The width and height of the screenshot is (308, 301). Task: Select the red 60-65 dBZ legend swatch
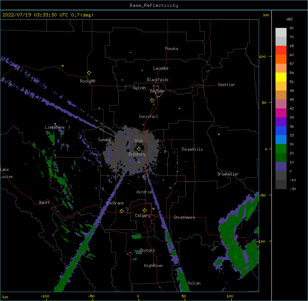pyautogui.click(x=281, y=50)
